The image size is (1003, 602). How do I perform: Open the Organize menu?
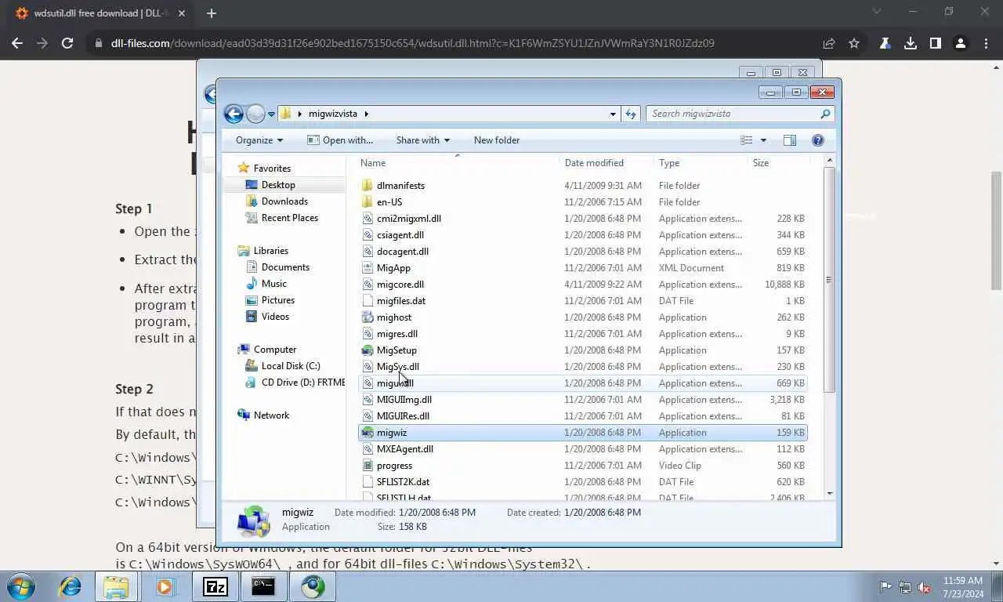point(259,140)
